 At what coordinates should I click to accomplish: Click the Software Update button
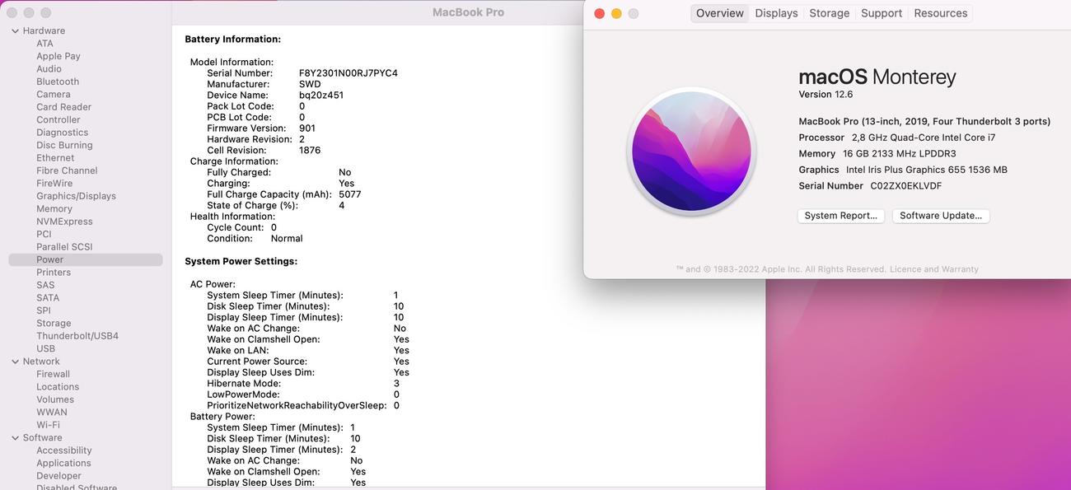tap(941, 216)
